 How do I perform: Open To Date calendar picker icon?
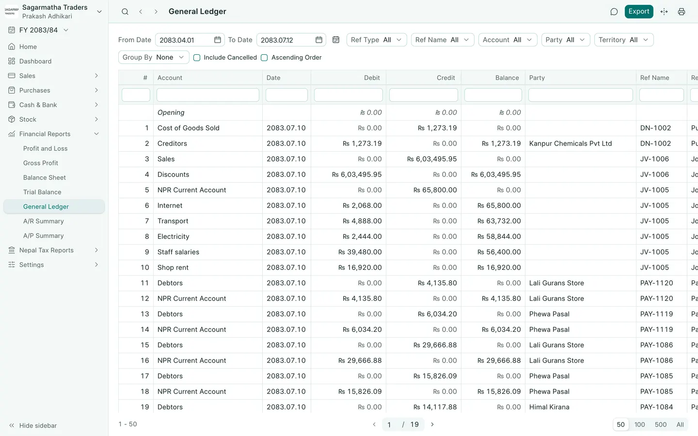[x=319, y=40]
